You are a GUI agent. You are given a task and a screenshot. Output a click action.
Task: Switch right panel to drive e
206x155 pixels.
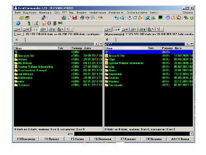[x=125, y=29]
